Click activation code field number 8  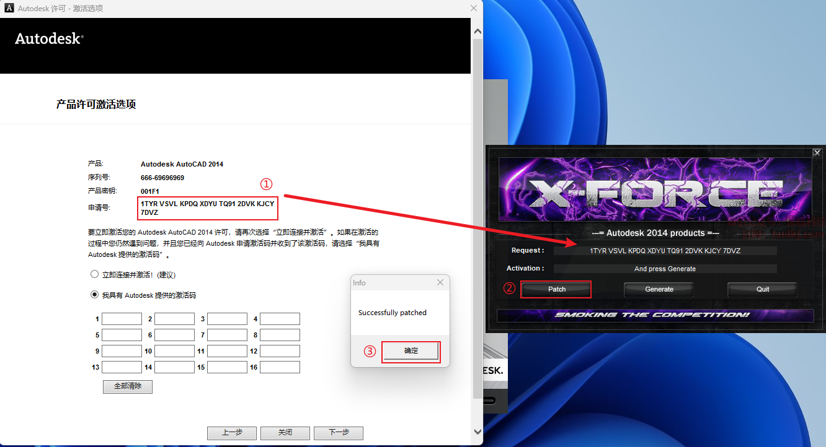click(x=280, y=335)
